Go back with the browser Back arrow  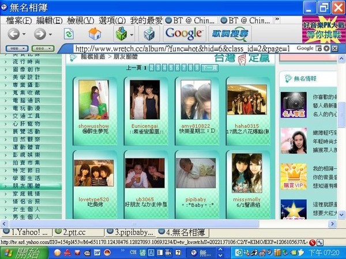point(13,34)
